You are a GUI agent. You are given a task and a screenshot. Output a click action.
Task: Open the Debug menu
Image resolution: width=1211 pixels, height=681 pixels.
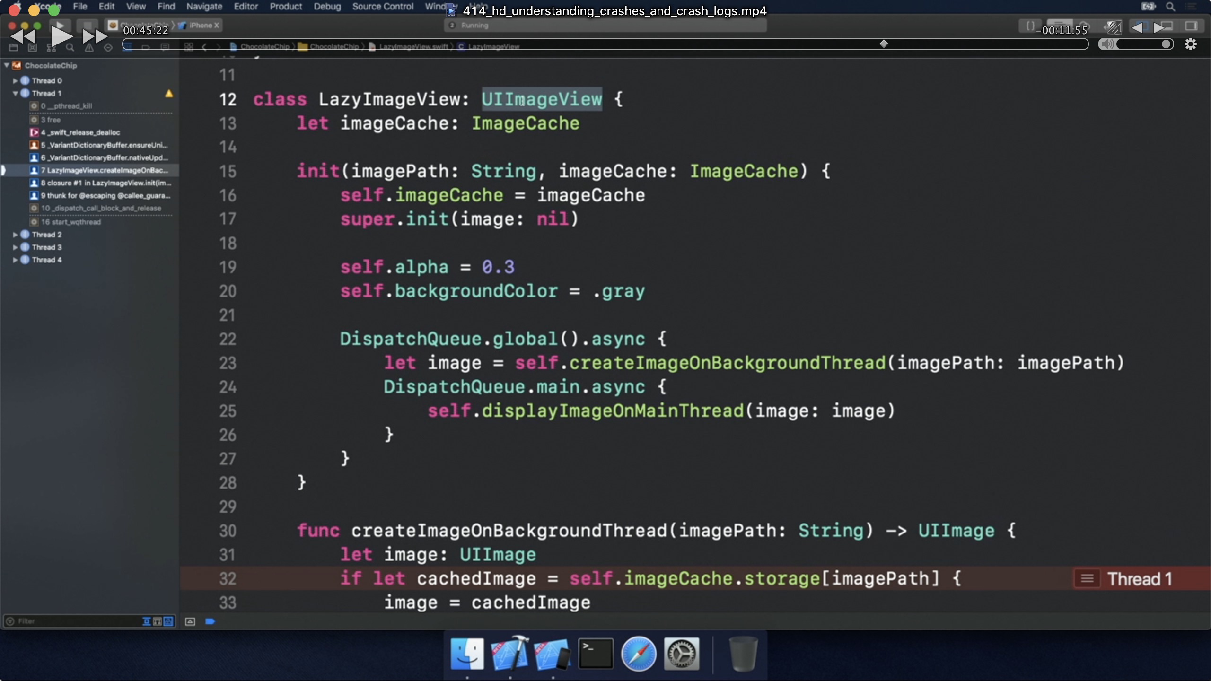(x=327, y=7)
